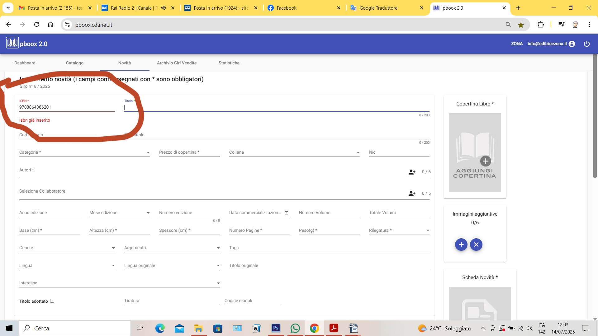Click the blue X button under Immagini aggiuntive

pyautogui.click(x=476, y=245)
